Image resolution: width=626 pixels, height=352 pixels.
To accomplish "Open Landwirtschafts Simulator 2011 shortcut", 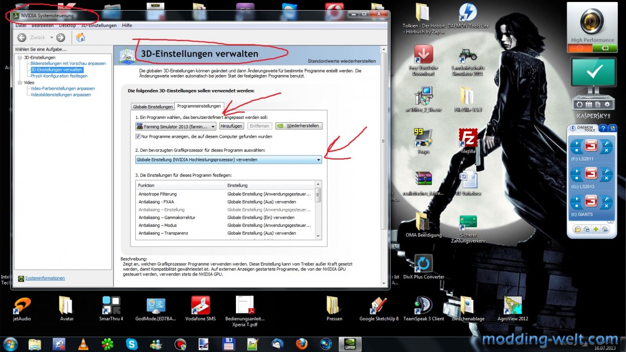I will (x=468, y=60).
